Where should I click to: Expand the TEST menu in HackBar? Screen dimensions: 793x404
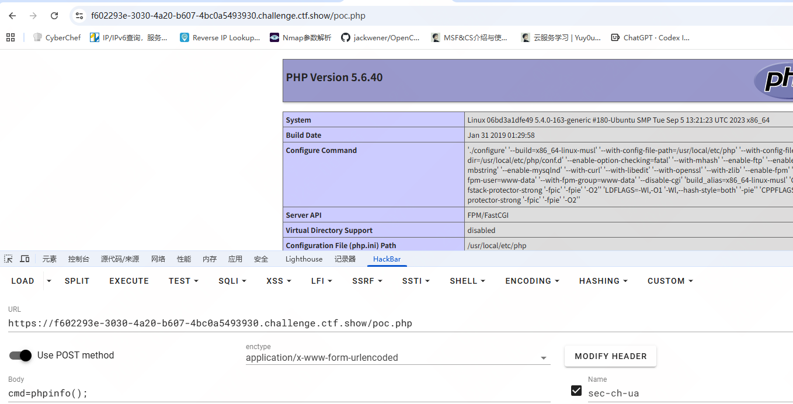[183, 281]
